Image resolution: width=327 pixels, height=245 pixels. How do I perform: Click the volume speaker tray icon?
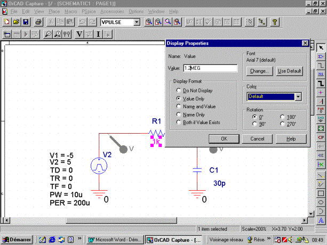point(290,240)
